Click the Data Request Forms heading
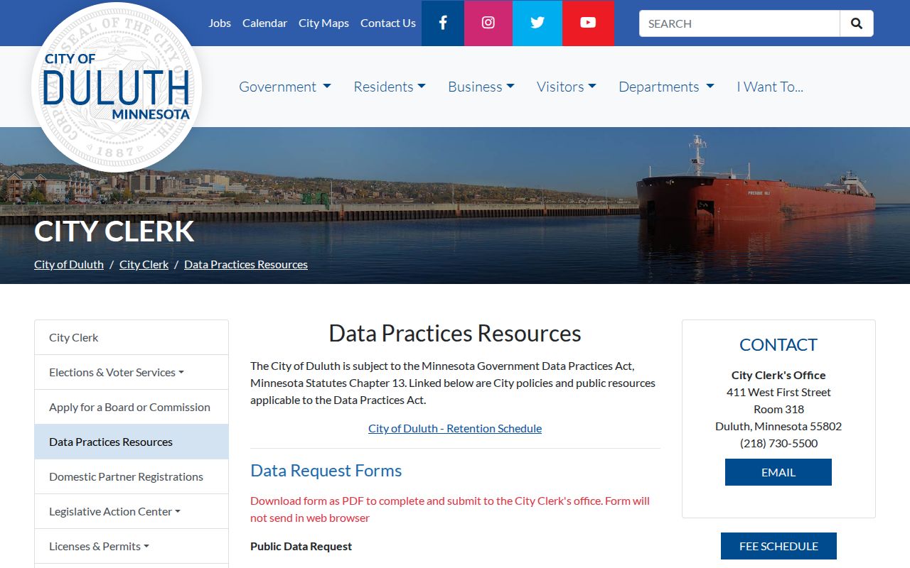The height and width of the screenshot is (568, 910). (x=326, y=471)
